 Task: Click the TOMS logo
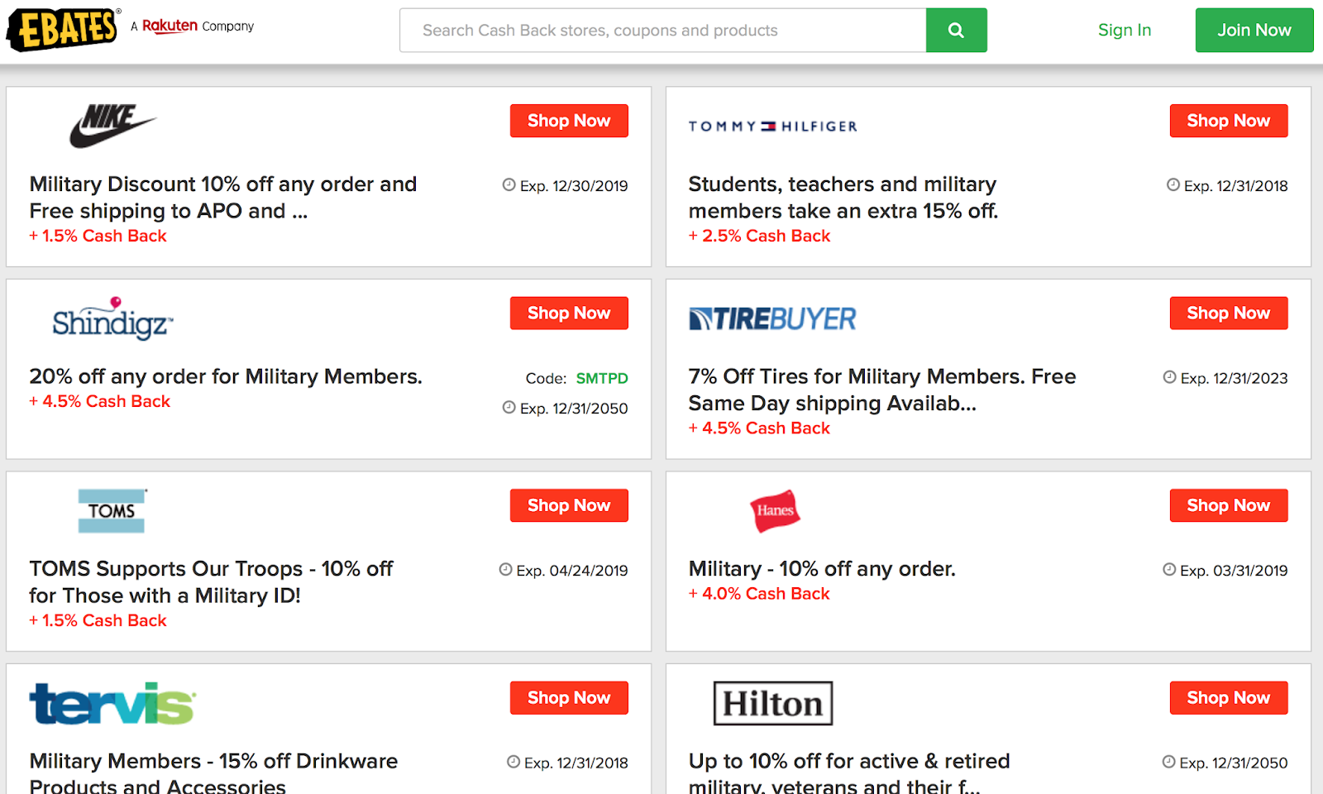(x=112, y=510)
